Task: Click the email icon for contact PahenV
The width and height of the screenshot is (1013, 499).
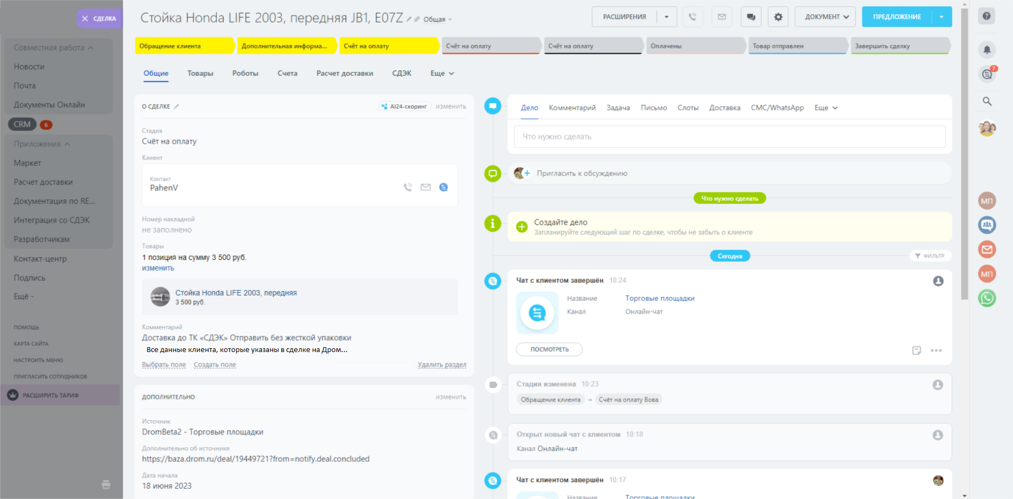Action: coord(426,187)
